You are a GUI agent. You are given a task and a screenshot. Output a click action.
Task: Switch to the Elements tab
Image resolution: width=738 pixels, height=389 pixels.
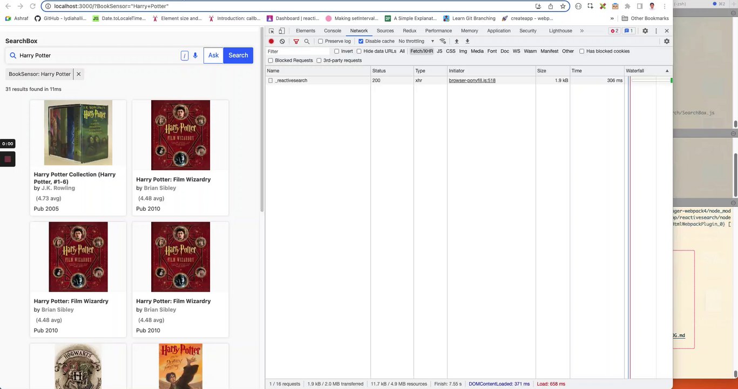tap(306, 31)
